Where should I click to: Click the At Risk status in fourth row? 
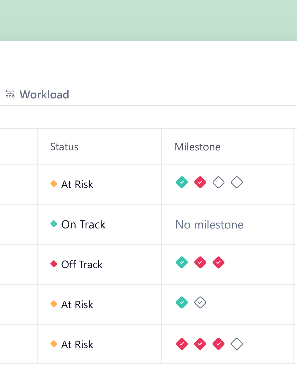[72, 304]
